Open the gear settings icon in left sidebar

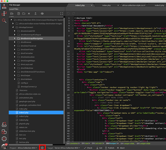click(x=4, y=139)
